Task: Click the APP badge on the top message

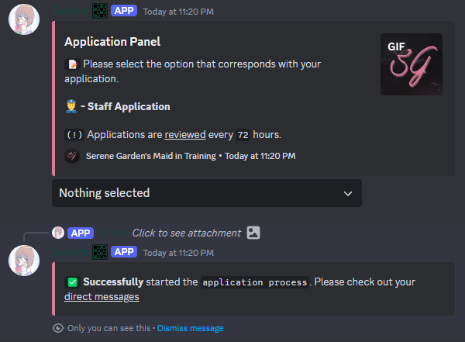Action: [124, 11]
